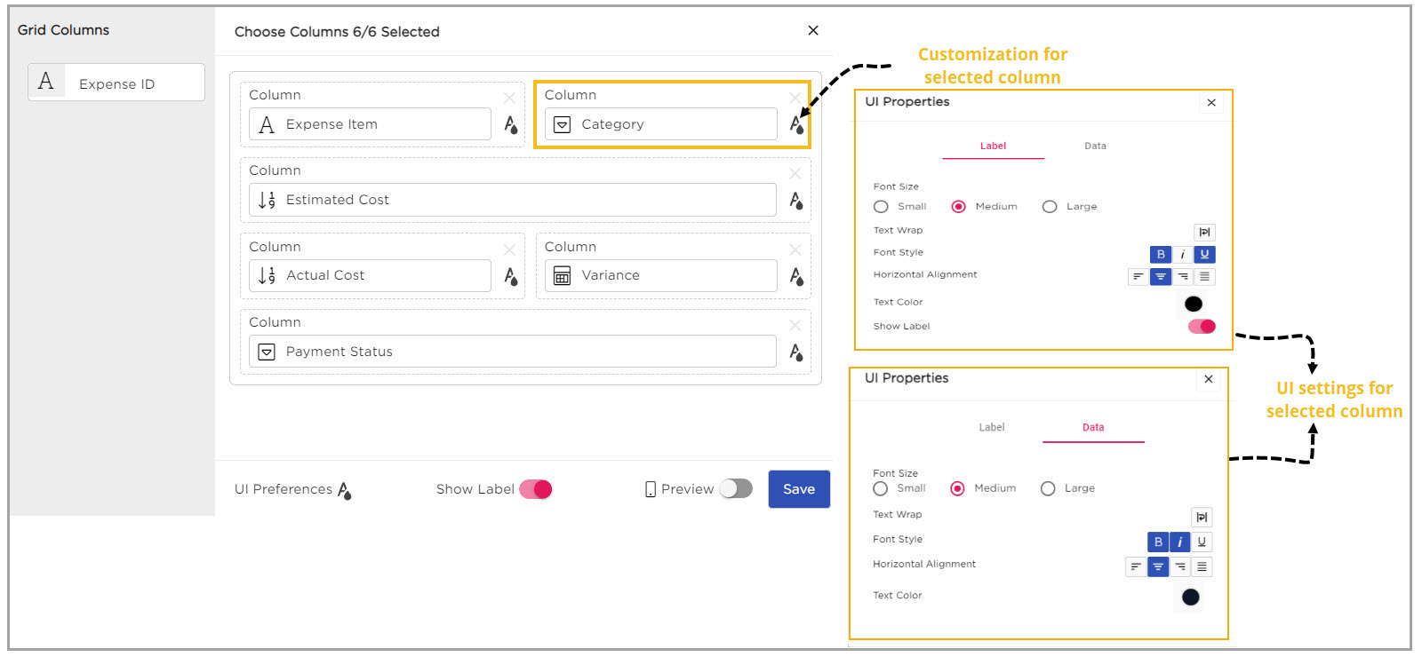Open Text Color swatch in Label panel

click(1193, 304)
